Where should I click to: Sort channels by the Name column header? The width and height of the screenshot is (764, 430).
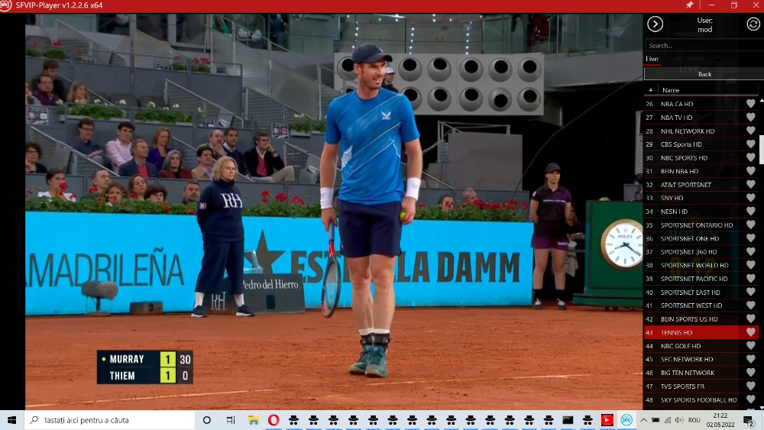671,90
